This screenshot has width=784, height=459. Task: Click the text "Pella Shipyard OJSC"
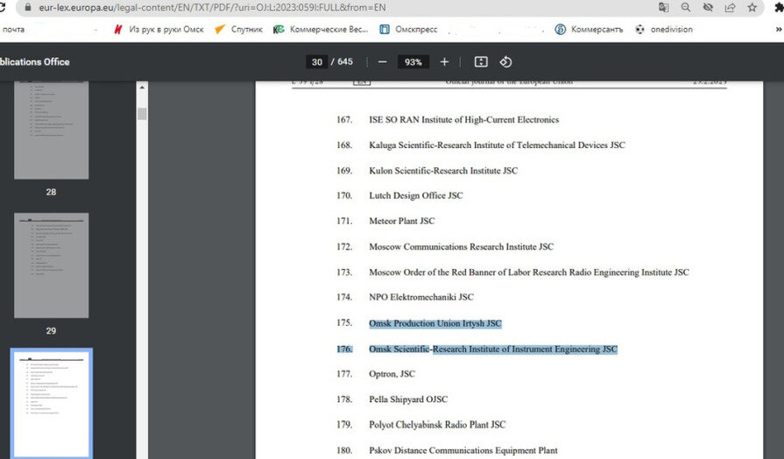408,399
